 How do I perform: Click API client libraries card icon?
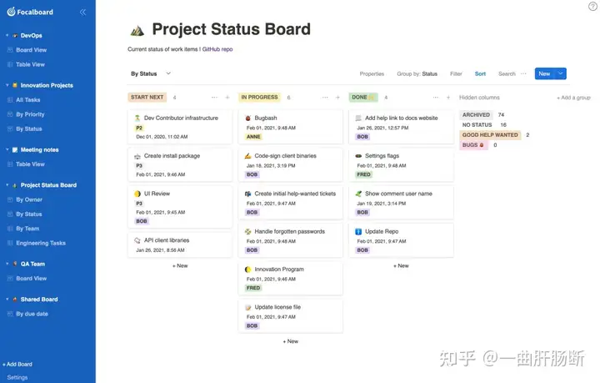point(137,240)
